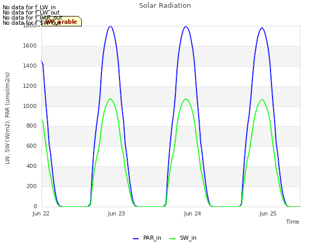
Task: Click the 1200 y-axis tick label
Action: click(x=30, y=86)
